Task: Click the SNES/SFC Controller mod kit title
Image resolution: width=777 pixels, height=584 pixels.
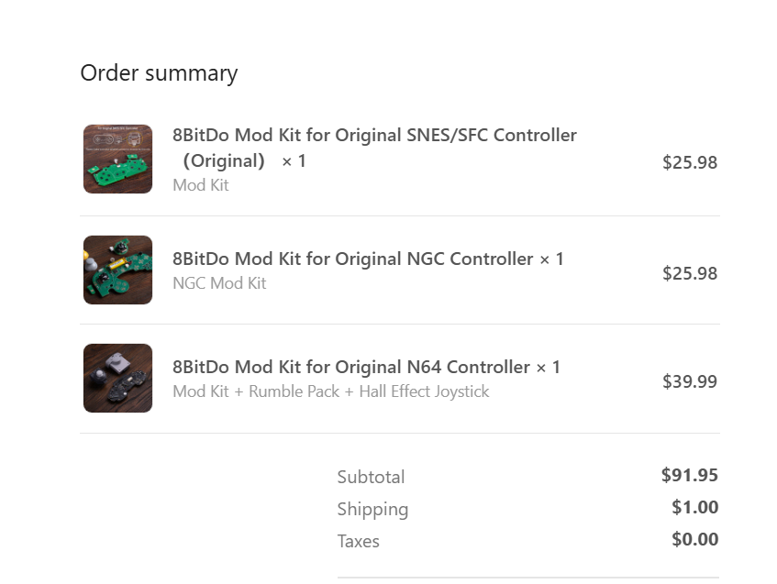Action: tap(374, 136)
